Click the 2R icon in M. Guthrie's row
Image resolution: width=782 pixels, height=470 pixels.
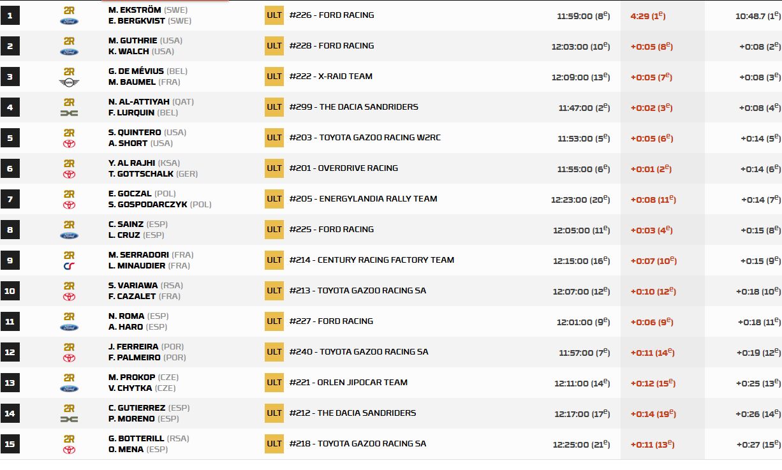point(69,41)
